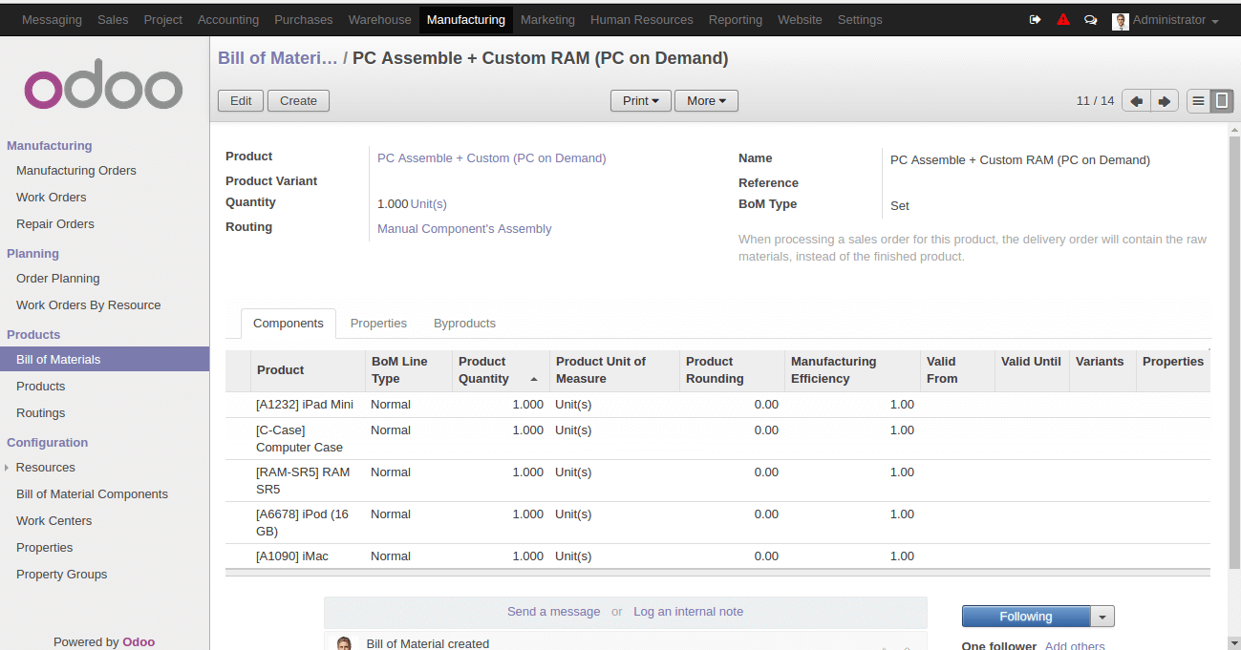Click the [A1232] iPad Mini row
The width and height of the screenshot is (1241, 650).
point(717,405)
